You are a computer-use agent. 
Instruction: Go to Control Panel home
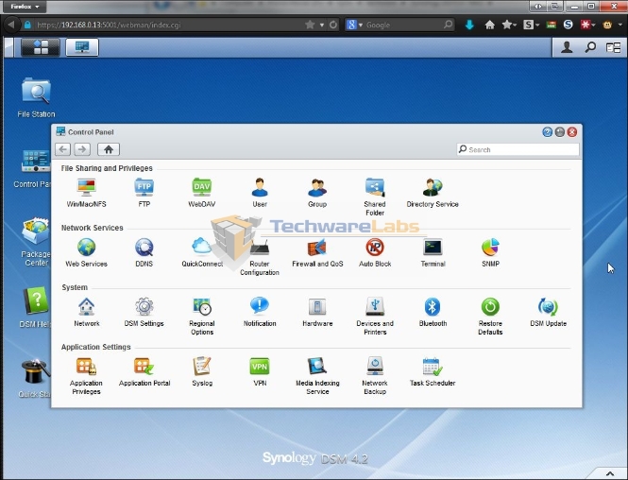[109, 149]
